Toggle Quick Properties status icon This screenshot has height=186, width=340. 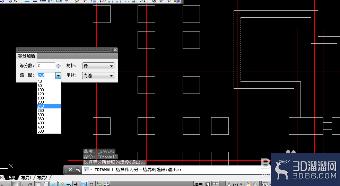coord(91,184)
